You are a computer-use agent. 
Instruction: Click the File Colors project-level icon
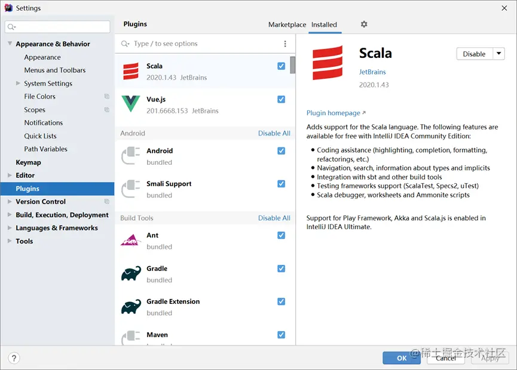pos(107,96)
